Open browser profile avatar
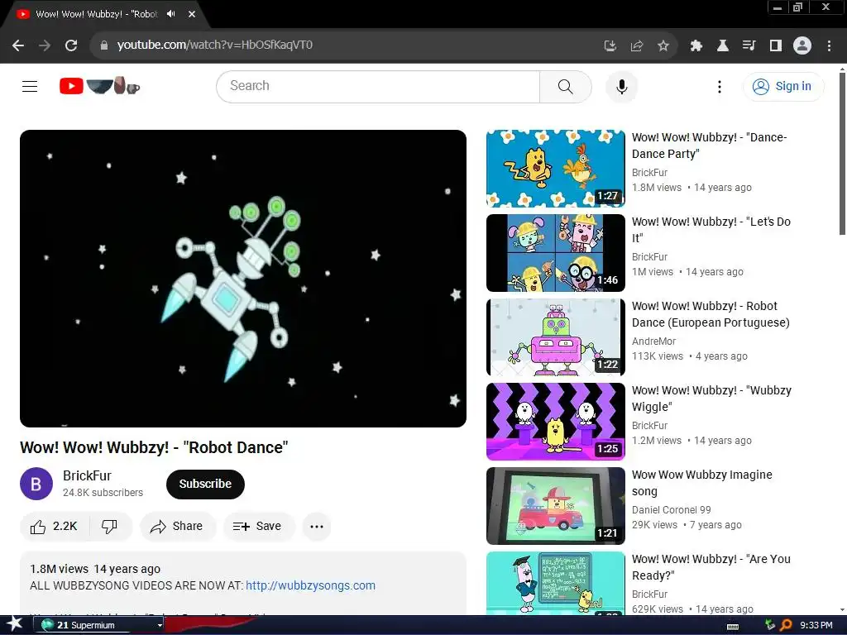The image size is (847, 635). (802, 45)
